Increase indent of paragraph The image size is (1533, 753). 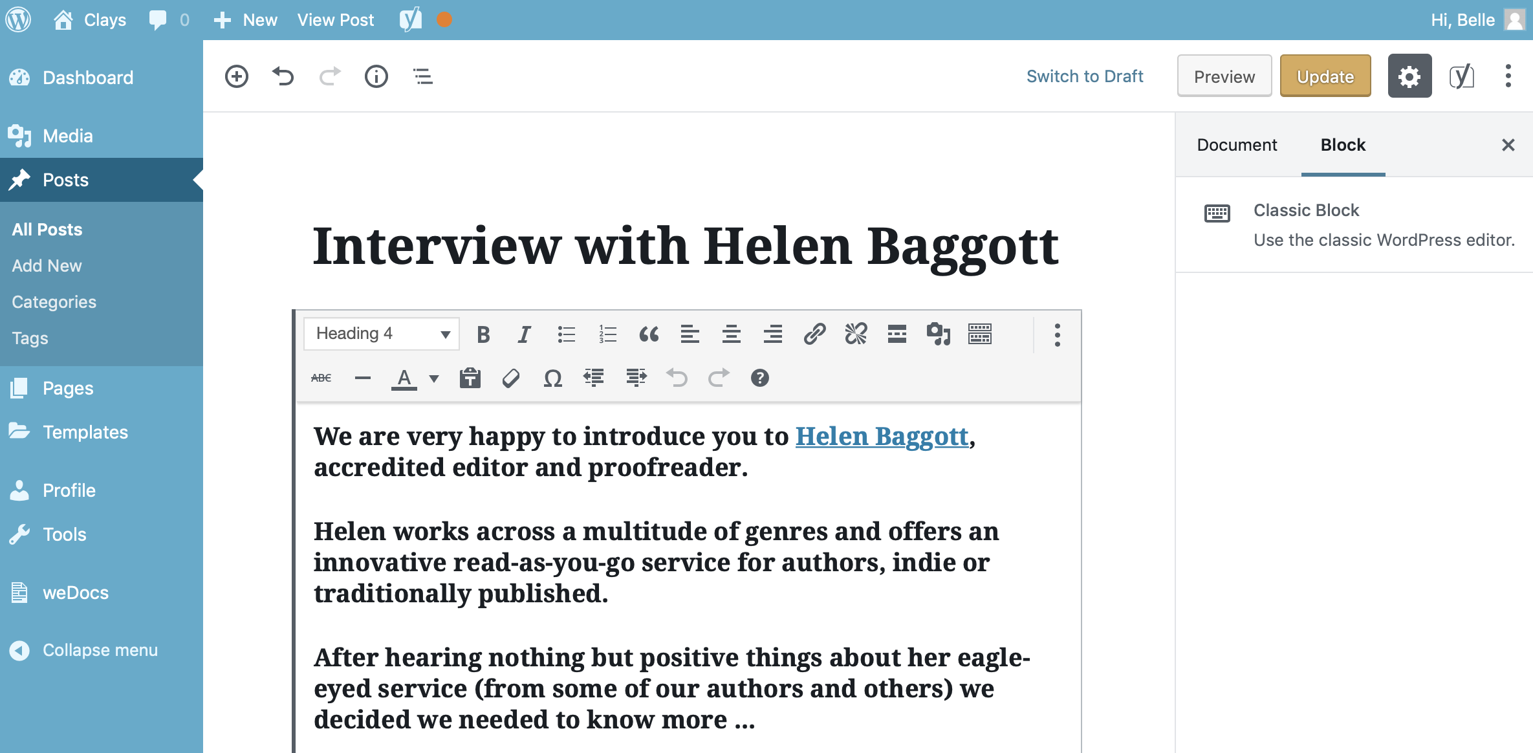[x=636, y=378]
